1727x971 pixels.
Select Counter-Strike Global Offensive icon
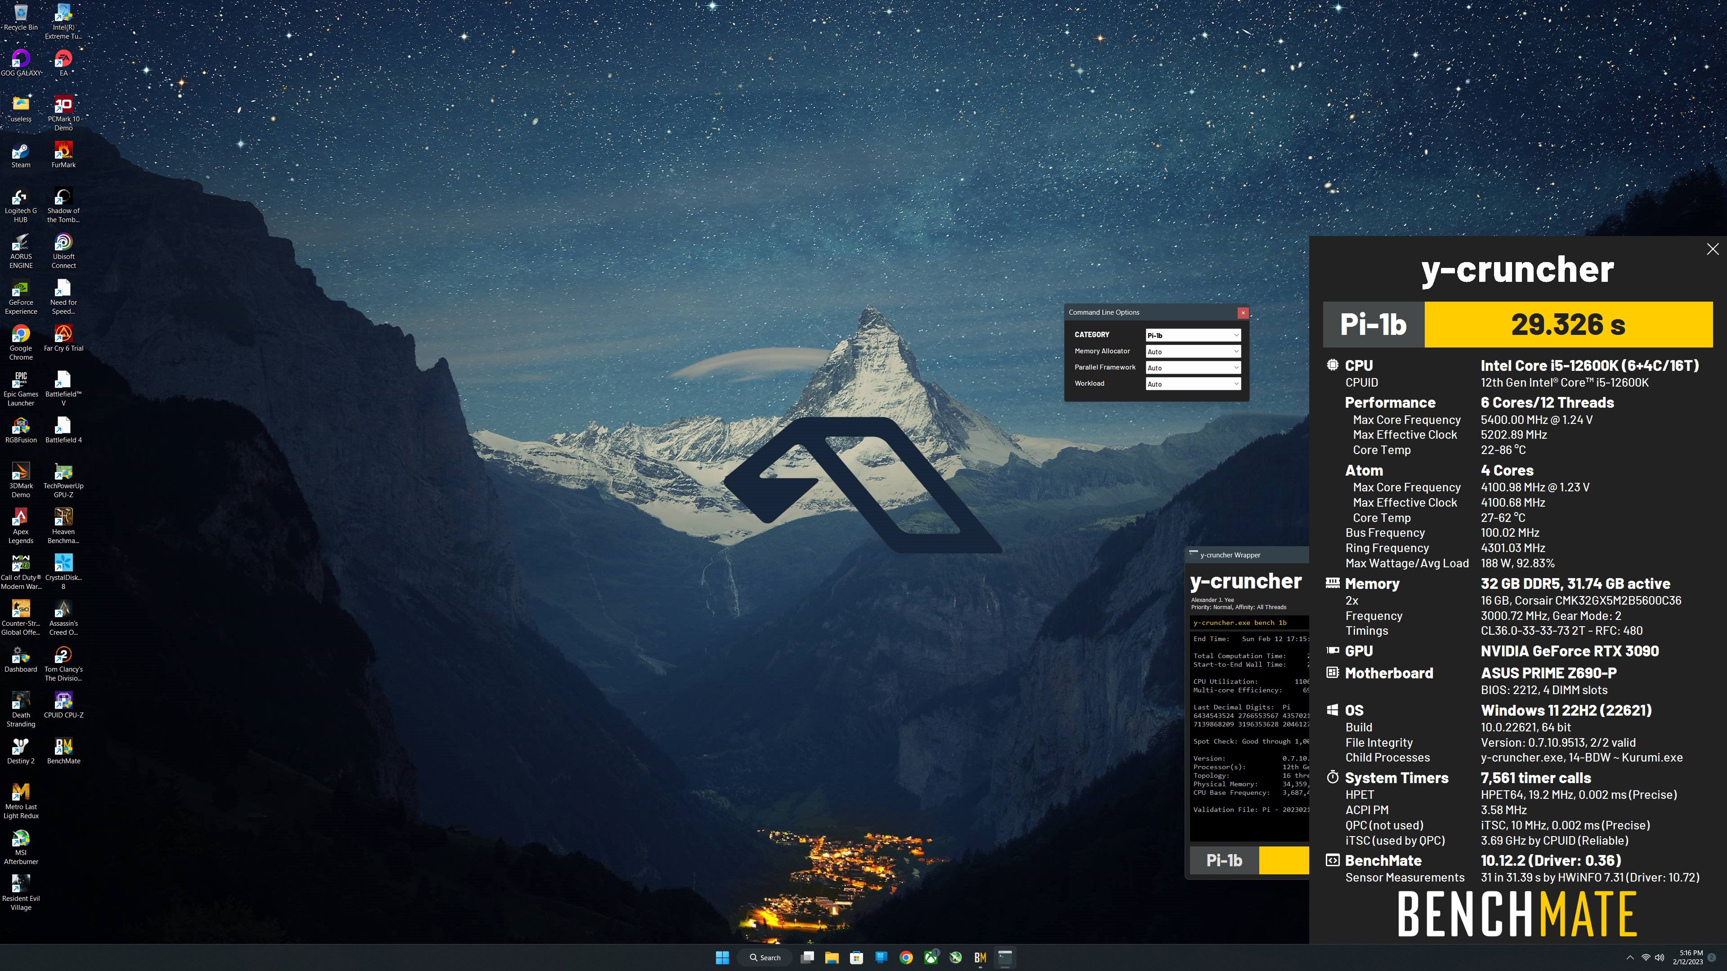pyautogui.click(x=21, y=618)
